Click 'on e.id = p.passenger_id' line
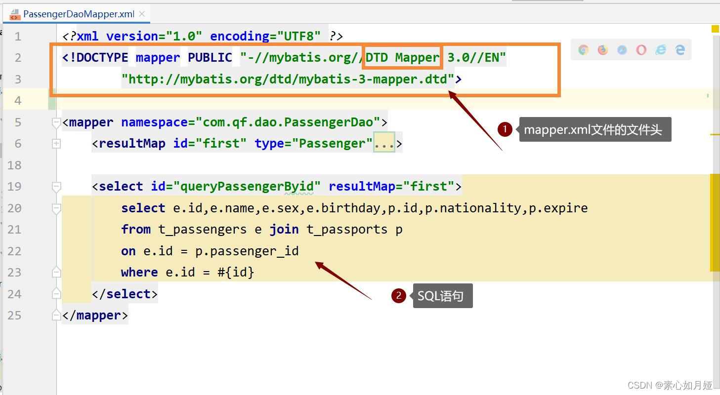This screenshot has width=720, height=395. point(210,251)
